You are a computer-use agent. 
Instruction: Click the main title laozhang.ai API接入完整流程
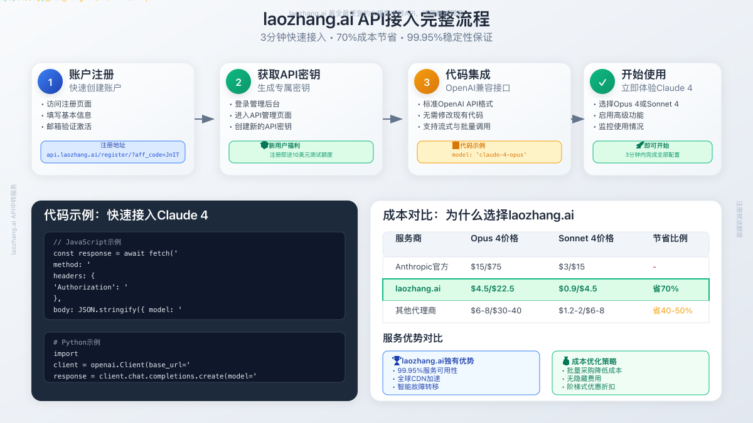point(376,19)
